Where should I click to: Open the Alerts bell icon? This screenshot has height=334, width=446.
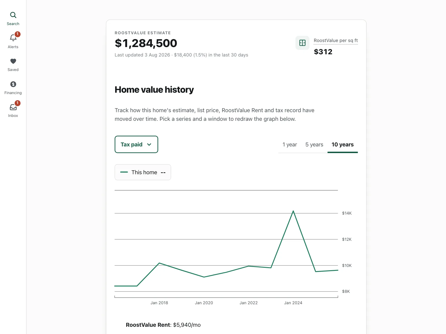point(13,38)
